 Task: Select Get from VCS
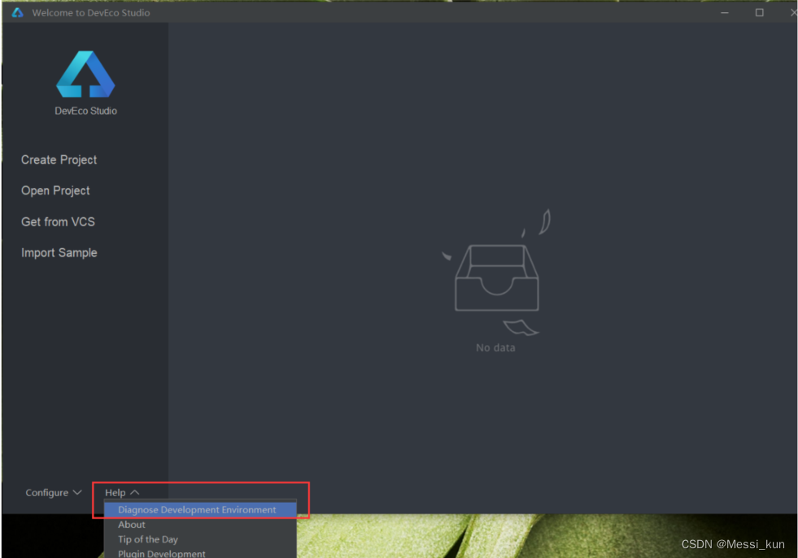pyautogui.click(x=58, y=222)
